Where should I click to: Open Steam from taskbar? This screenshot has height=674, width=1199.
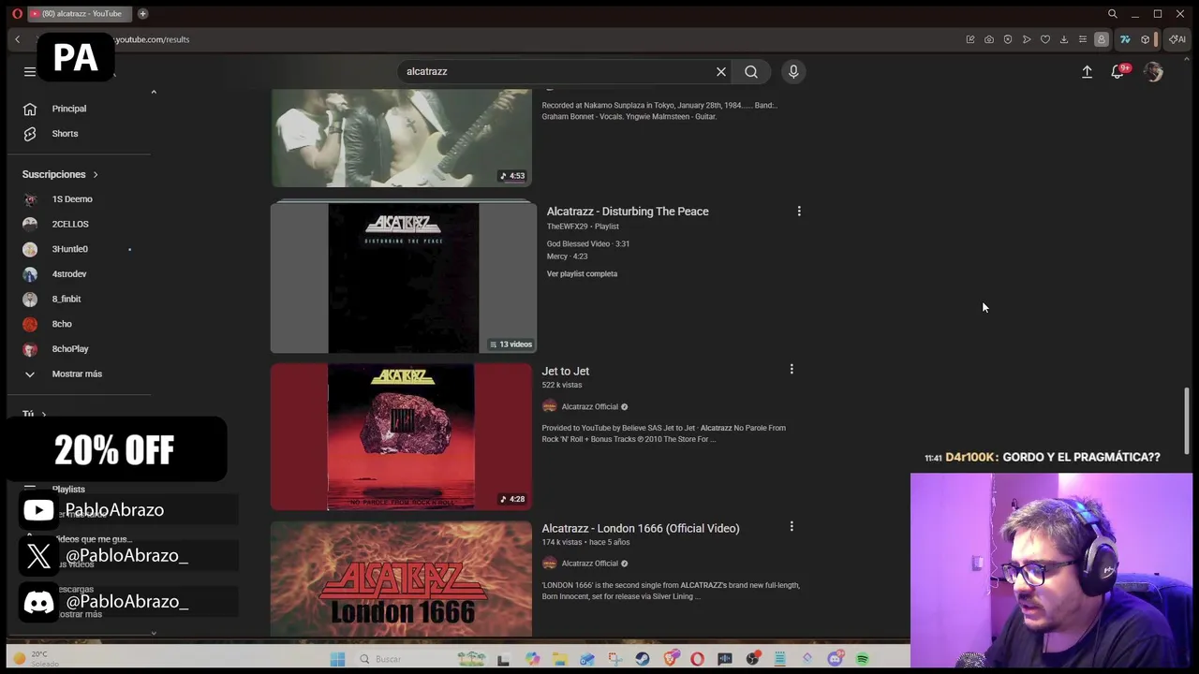tap(643, 659)
